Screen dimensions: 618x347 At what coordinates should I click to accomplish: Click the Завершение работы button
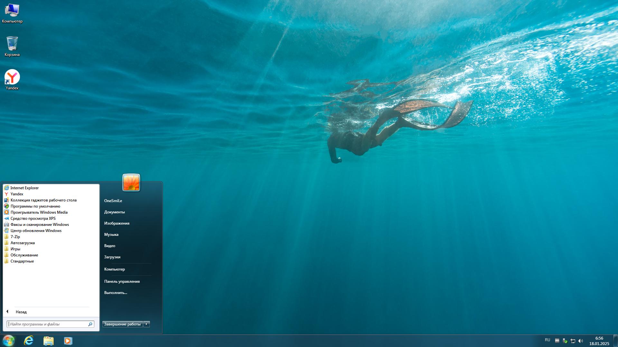click(122, 324)
